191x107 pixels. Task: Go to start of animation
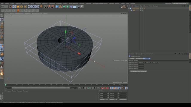coord(80,88)
